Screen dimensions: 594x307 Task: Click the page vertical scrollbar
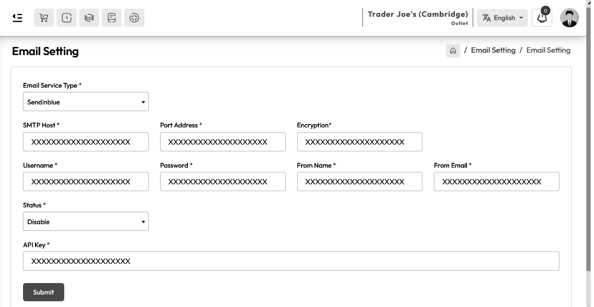[589, 139]
